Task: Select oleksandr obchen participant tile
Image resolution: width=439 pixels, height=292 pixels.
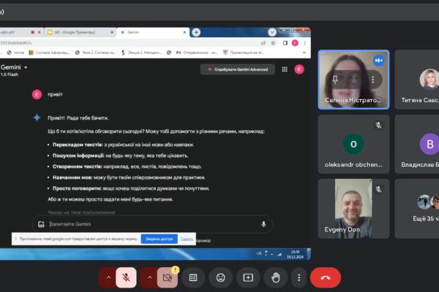Action: point(353,144)
